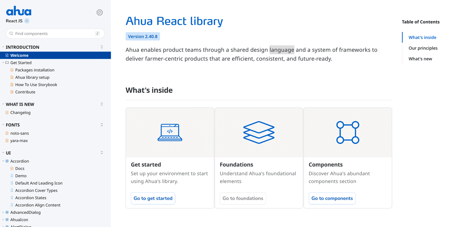Collapse the WHAT IS NEW section with its chevrons
Viewport: 449px width, 227px height.
point(102,104)
